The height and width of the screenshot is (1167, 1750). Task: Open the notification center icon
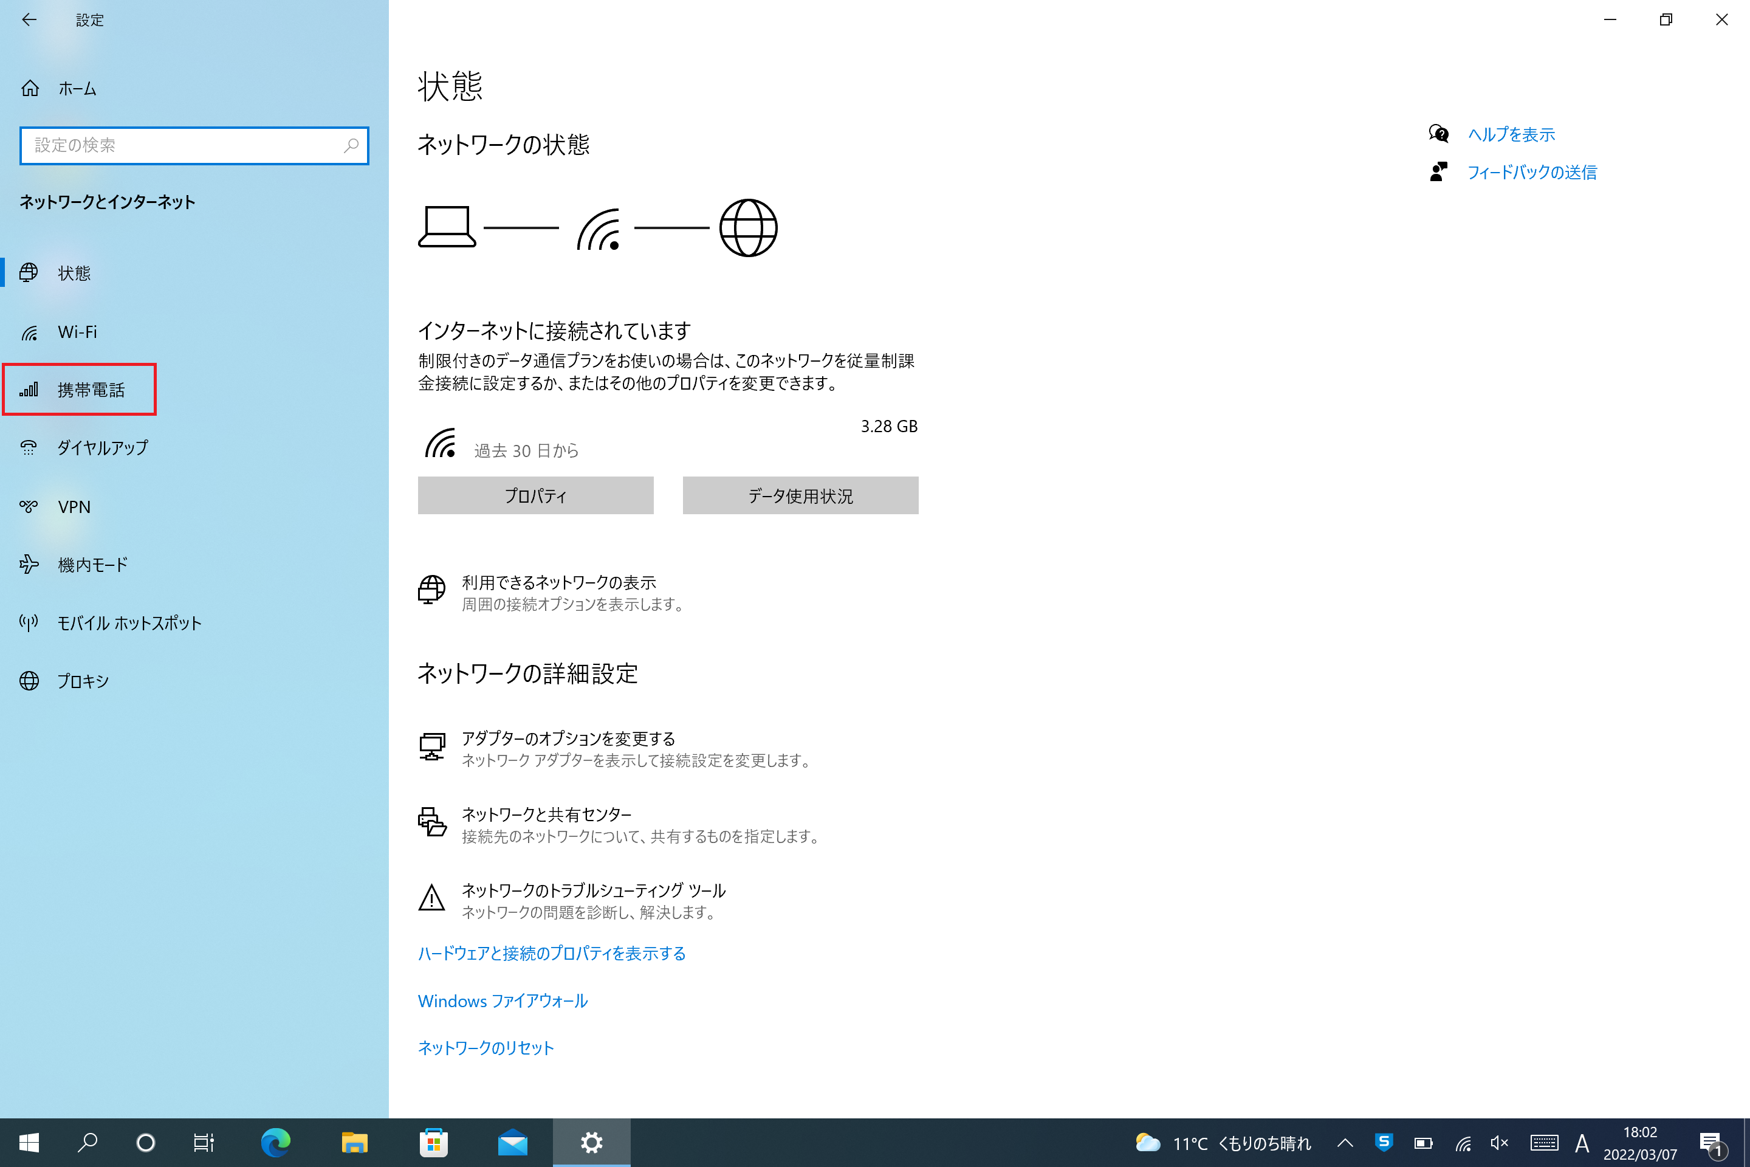[x=1713, y=1144]
